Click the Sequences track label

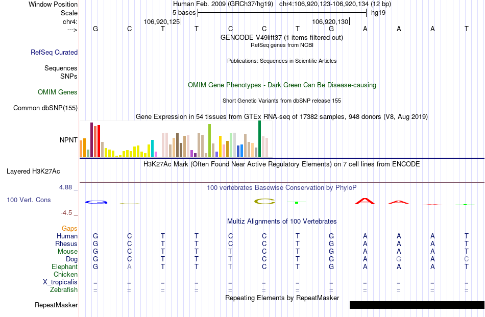click(61, 68)
